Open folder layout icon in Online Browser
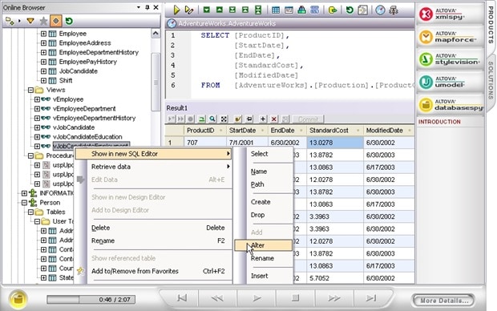The width and height of the screenshot is (497, 311). tap(10, 21)
